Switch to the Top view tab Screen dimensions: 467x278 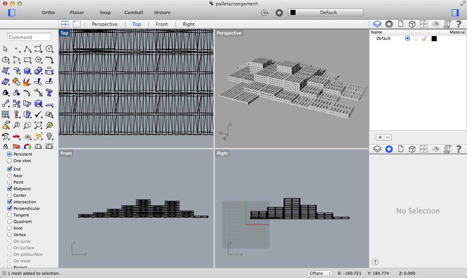coord(136,24)
